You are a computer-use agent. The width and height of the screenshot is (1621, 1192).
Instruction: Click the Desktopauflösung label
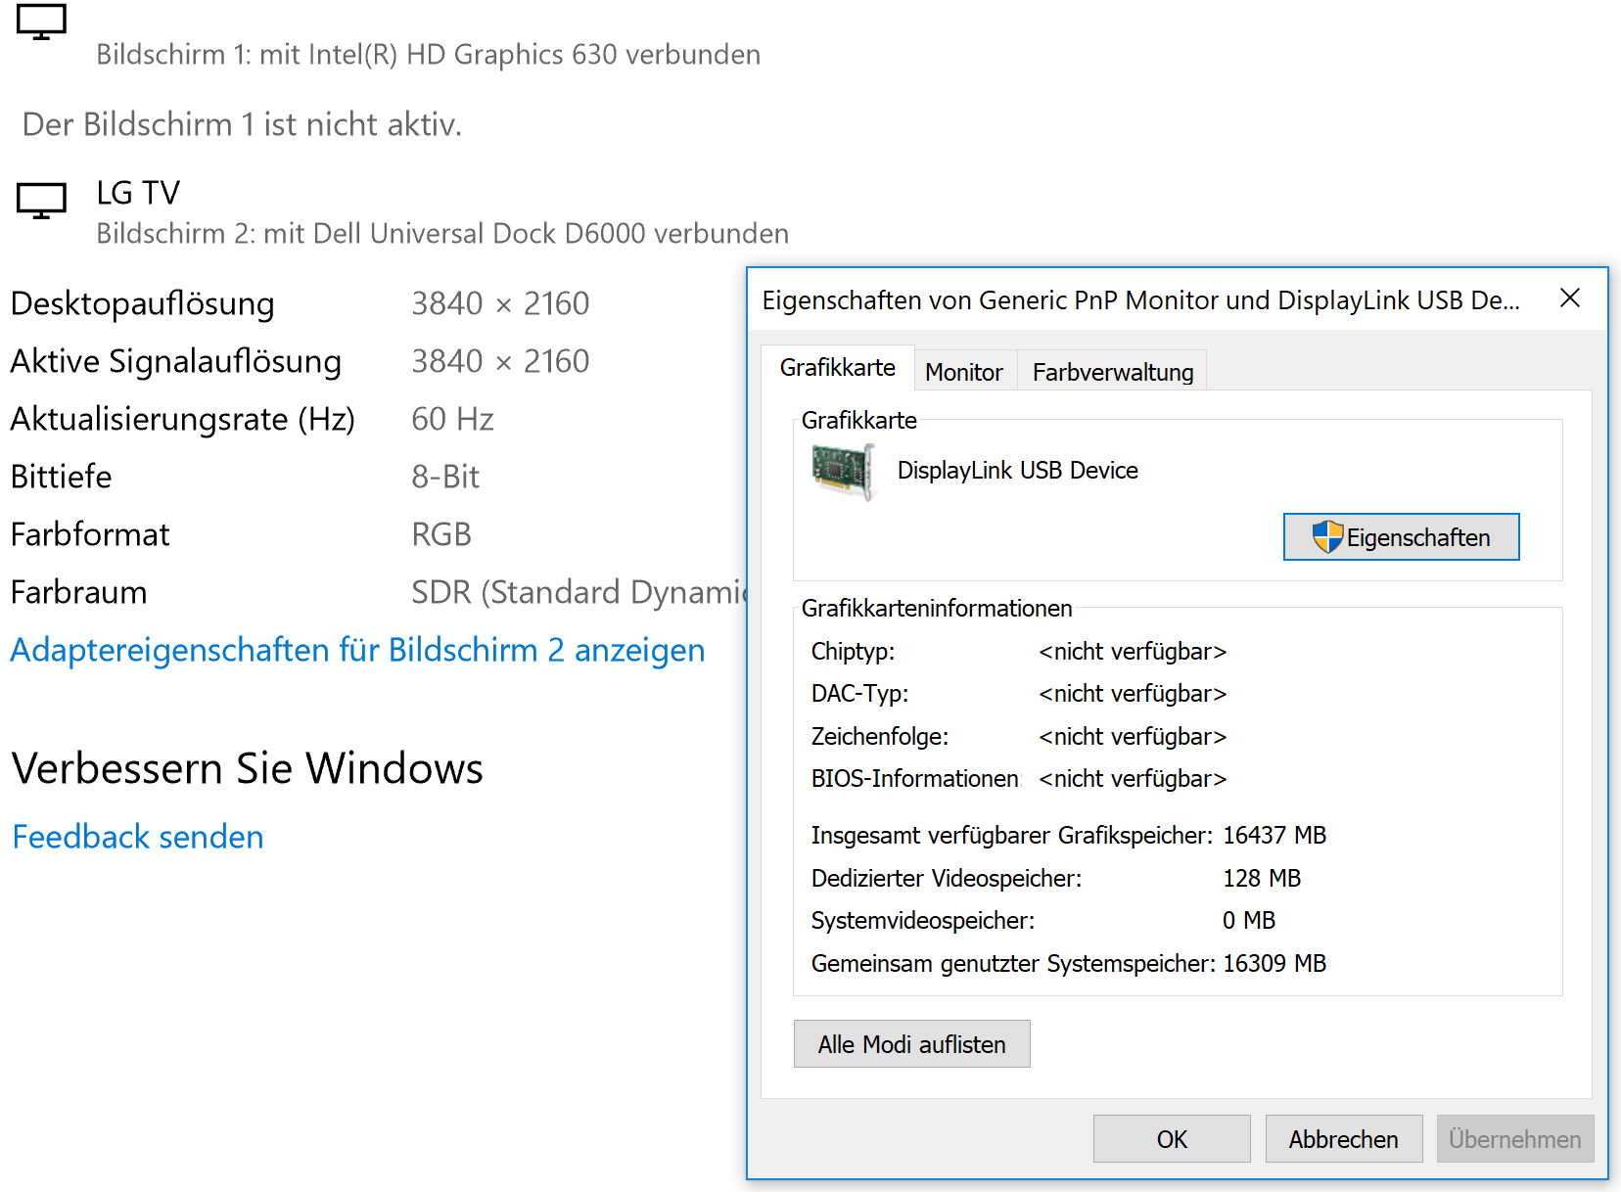coord(143,303)
